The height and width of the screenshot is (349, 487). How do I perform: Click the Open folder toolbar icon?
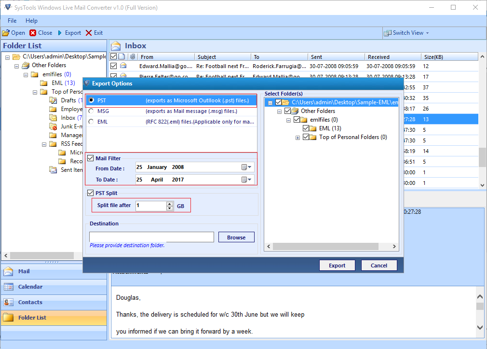click(6, 33)
